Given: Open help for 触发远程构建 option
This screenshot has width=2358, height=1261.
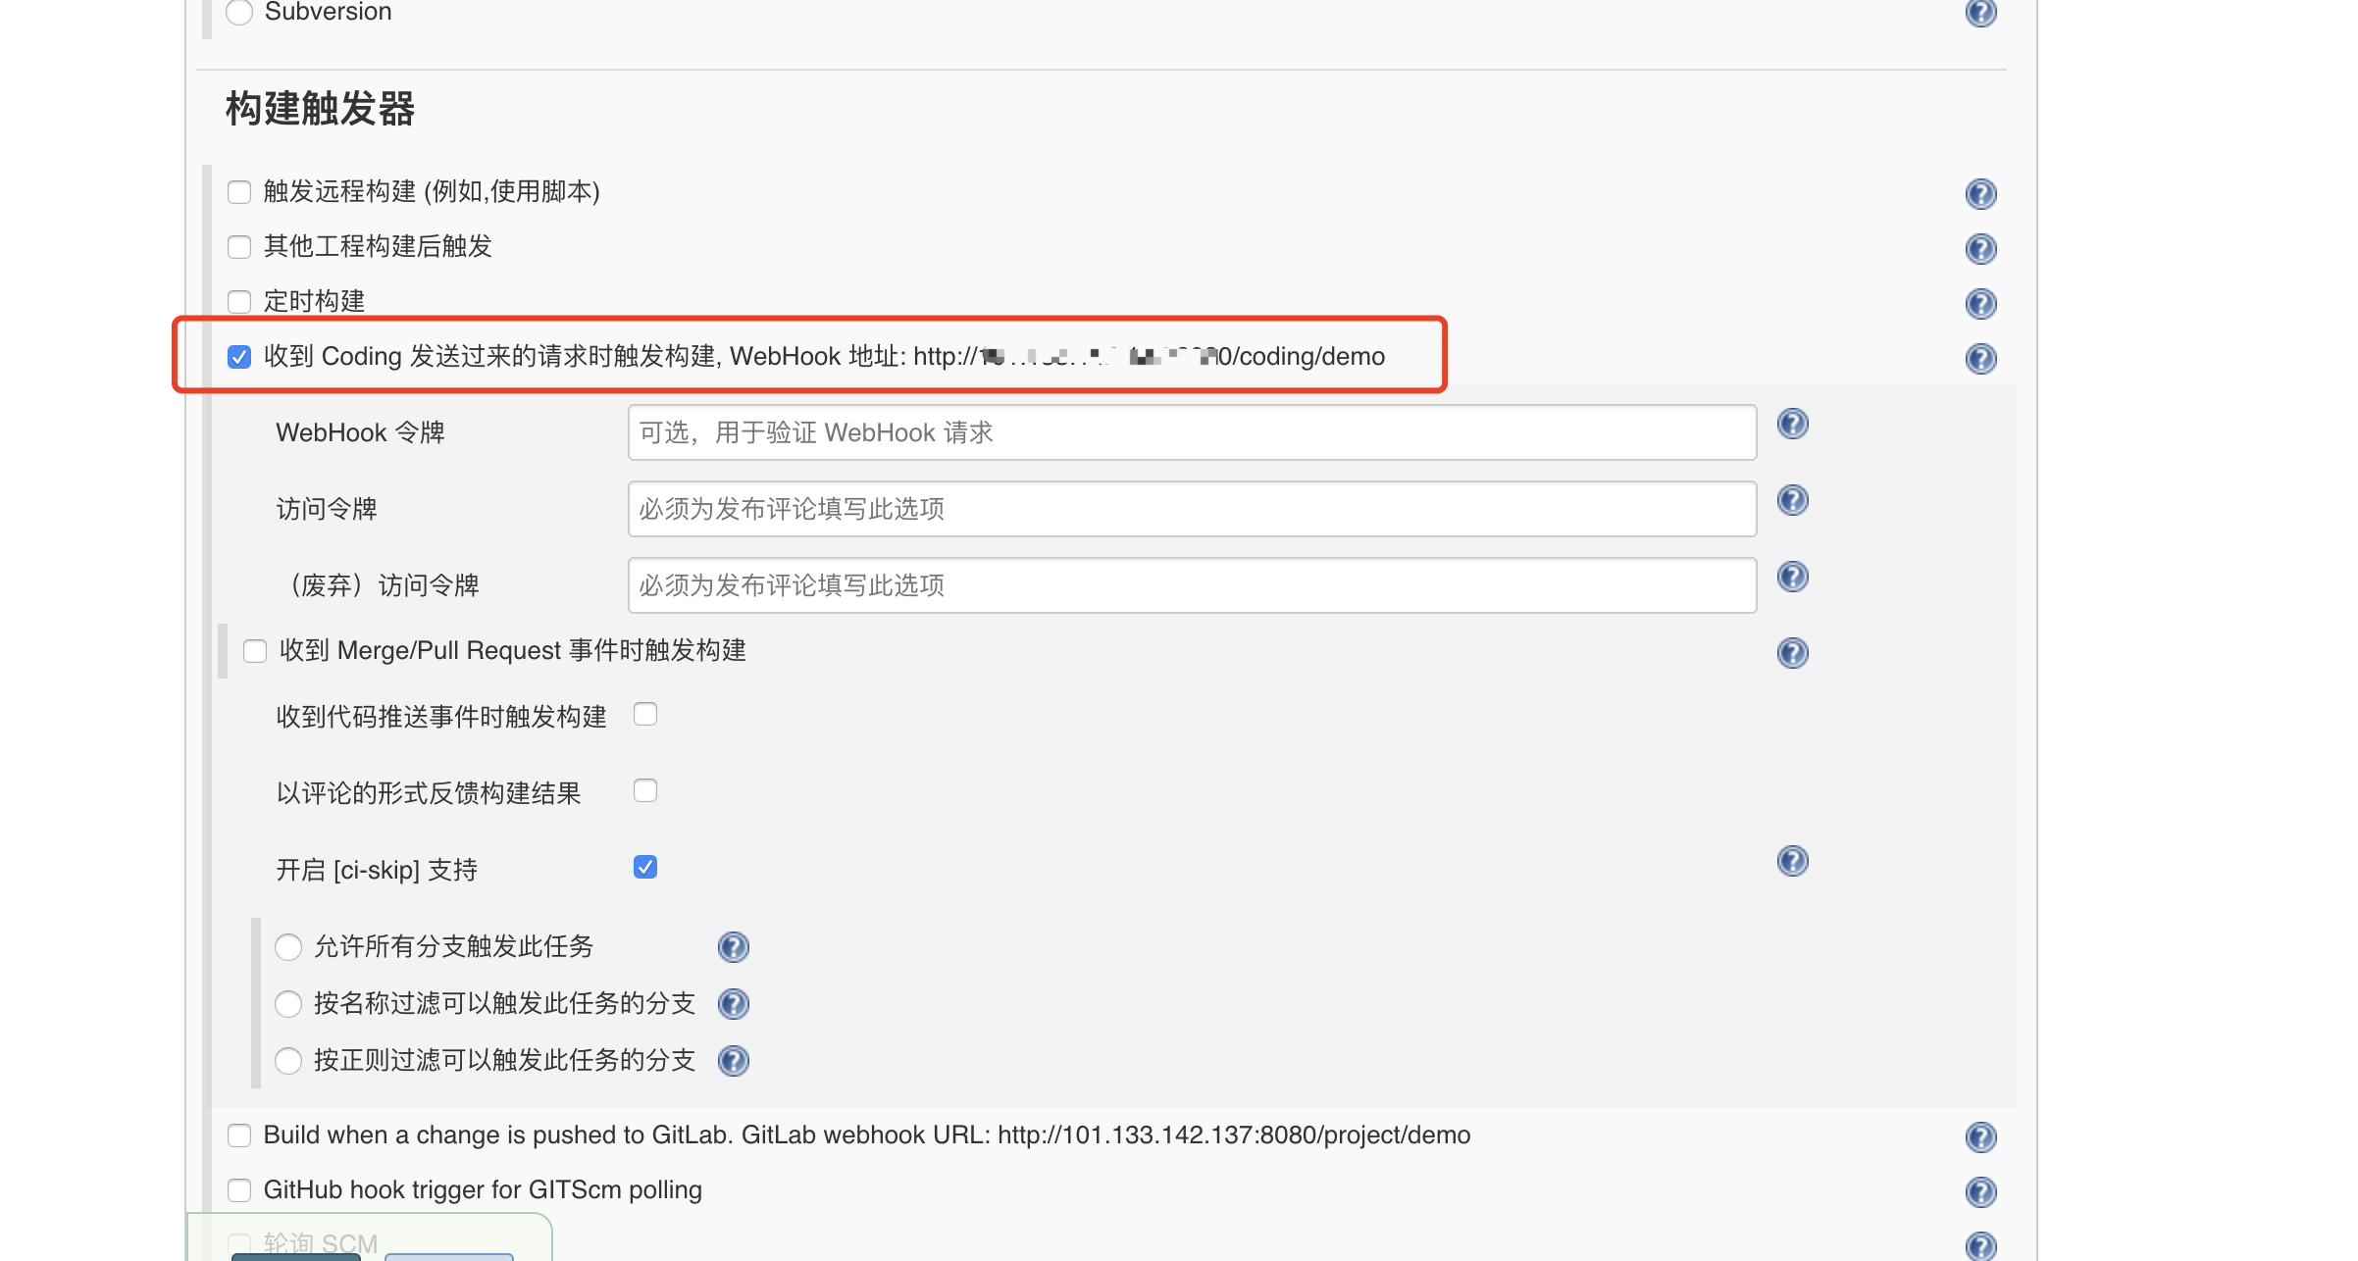Looking at the screenshot, I should (x=1980, y=194).
